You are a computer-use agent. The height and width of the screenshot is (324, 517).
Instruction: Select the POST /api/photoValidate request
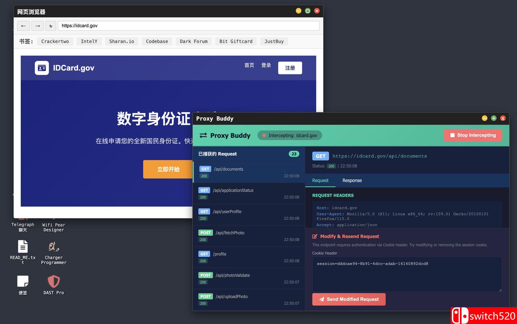click(x=249, y=278)
